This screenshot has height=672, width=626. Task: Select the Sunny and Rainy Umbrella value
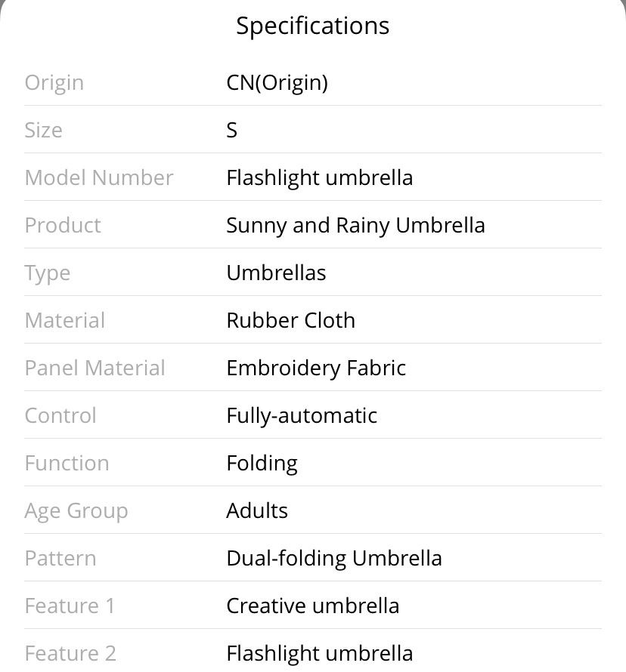355,226
